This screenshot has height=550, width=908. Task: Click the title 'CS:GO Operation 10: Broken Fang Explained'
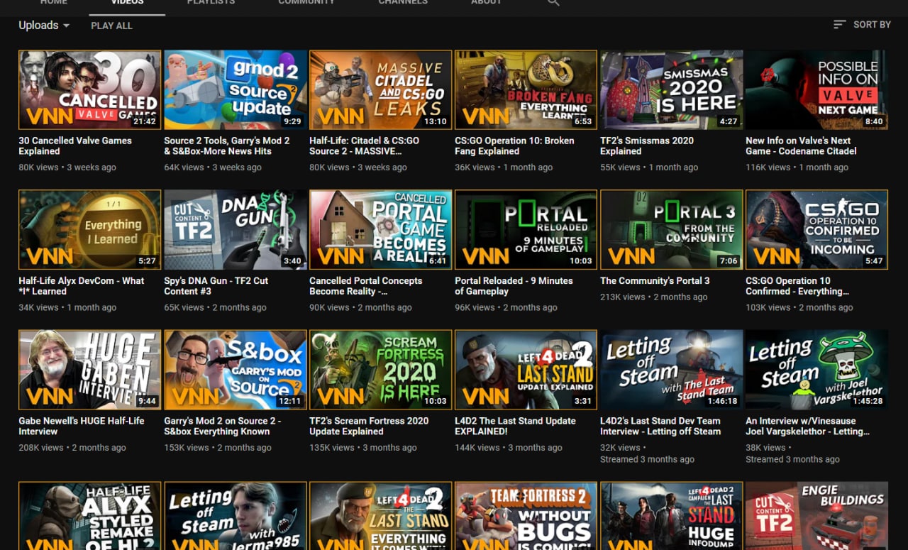pos(514,145)
